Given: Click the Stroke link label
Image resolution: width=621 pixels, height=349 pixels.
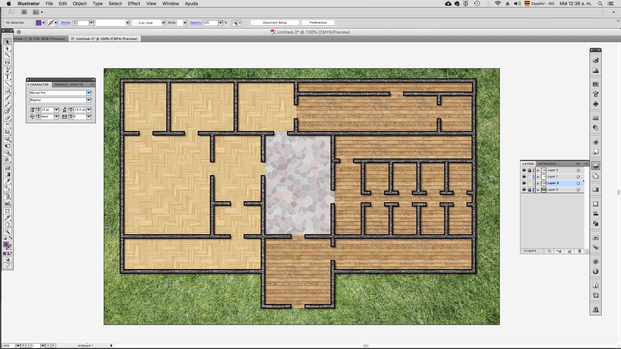Looking at the screenshot, I should [x=66, y=23].
